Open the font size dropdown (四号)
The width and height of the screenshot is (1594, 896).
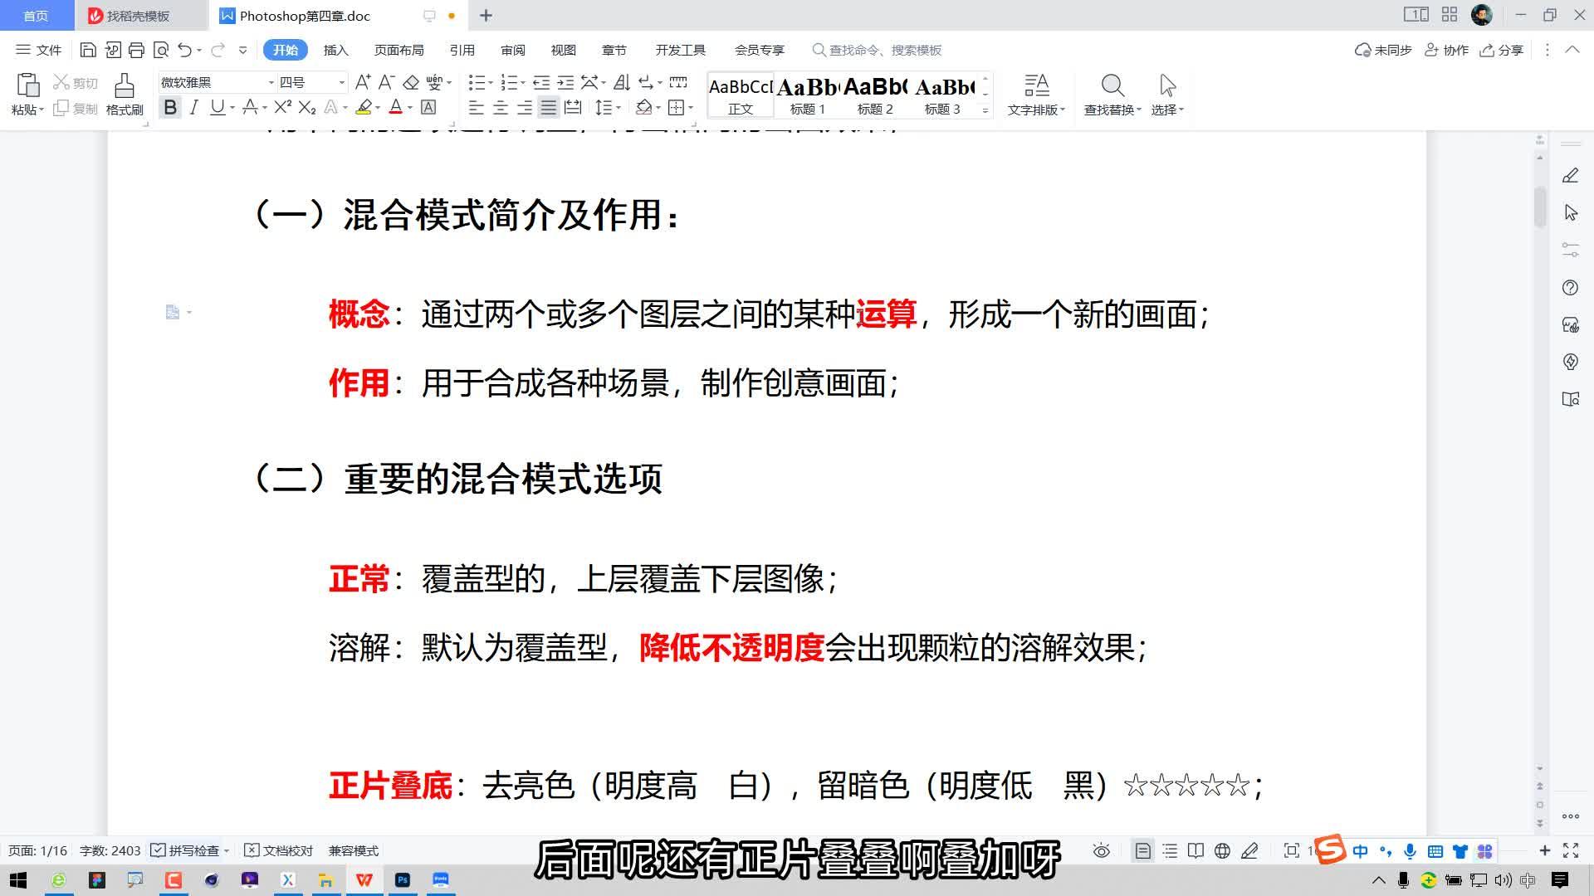341,82
